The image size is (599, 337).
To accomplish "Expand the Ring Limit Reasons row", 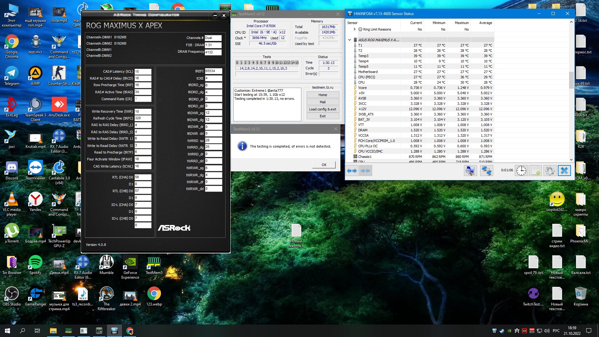I will pos(355,29).
